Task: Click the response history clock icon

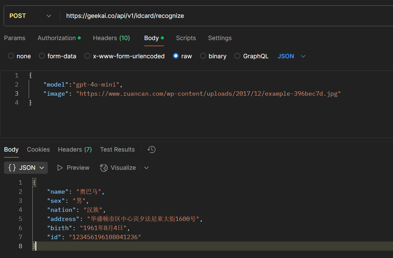Action: click(x=151, y=150)
